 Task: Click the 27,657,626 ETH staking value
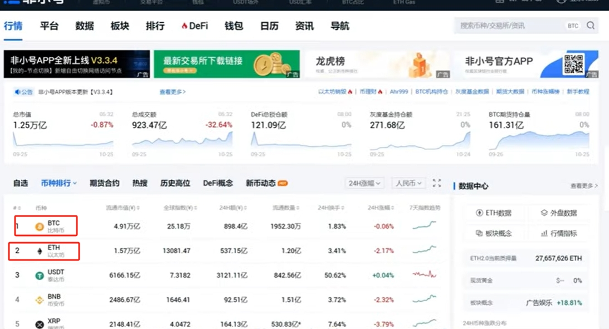(558, 258)
